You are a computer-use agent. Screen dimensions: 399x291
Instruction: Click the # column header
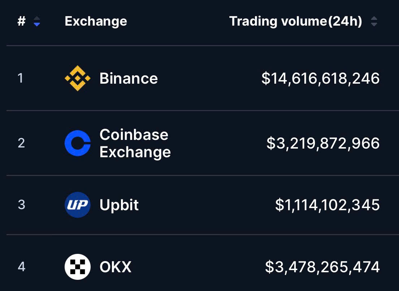(22, 21)
